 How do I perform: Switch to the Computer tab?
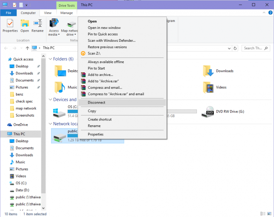coord(28,13)
